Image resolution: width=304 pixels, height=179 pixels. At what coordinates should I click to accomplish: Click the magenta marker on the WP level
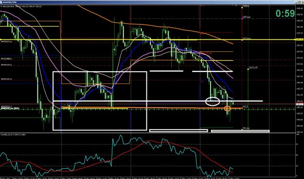(242, 18)
